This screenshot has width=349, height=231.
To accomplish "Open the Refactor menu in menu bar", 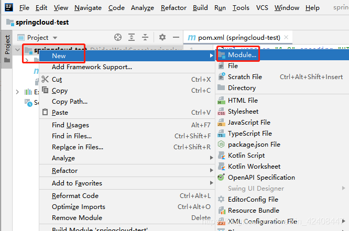I will (x=173, y=8).
